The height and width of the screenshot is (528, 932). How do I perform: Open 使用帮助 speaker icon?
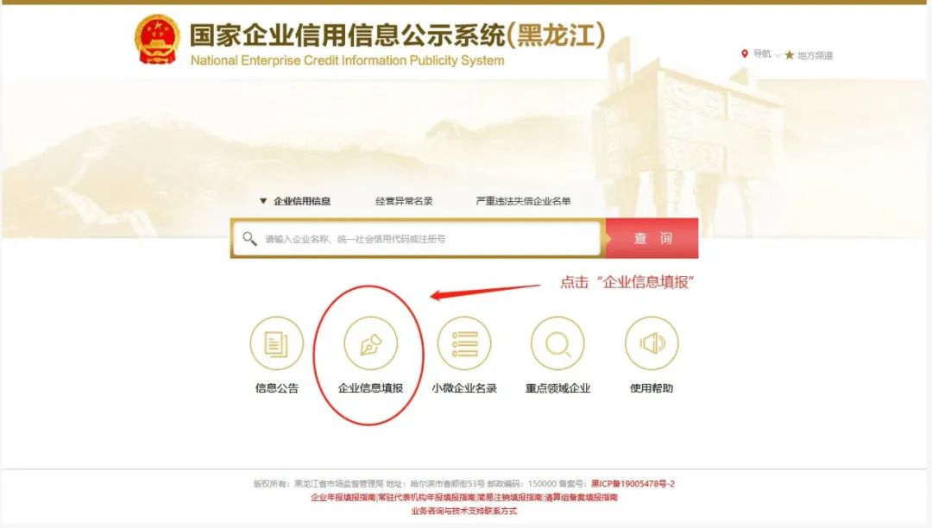[652, 343]
